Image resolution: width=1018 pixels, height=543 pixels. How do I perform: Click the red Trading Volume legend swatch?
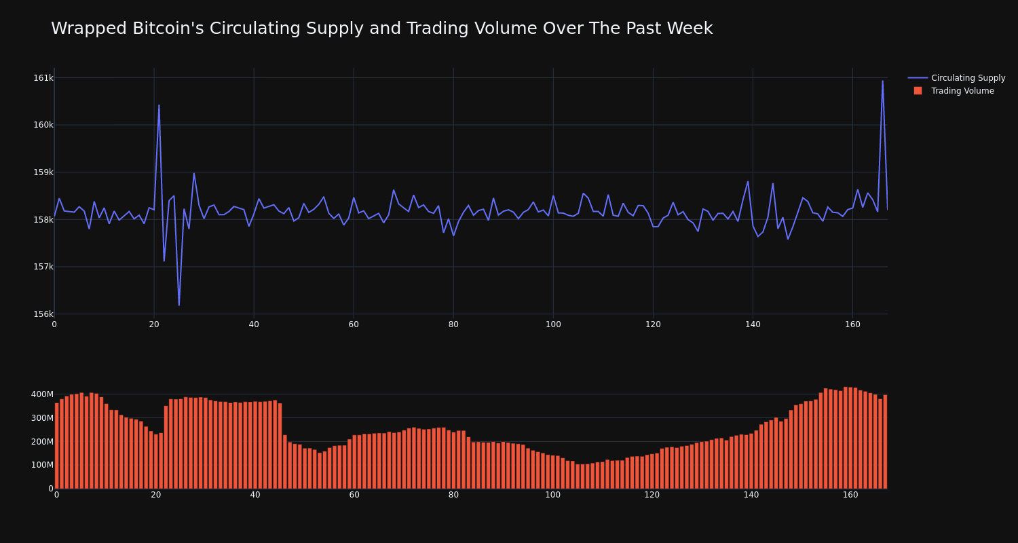point(918,91)
